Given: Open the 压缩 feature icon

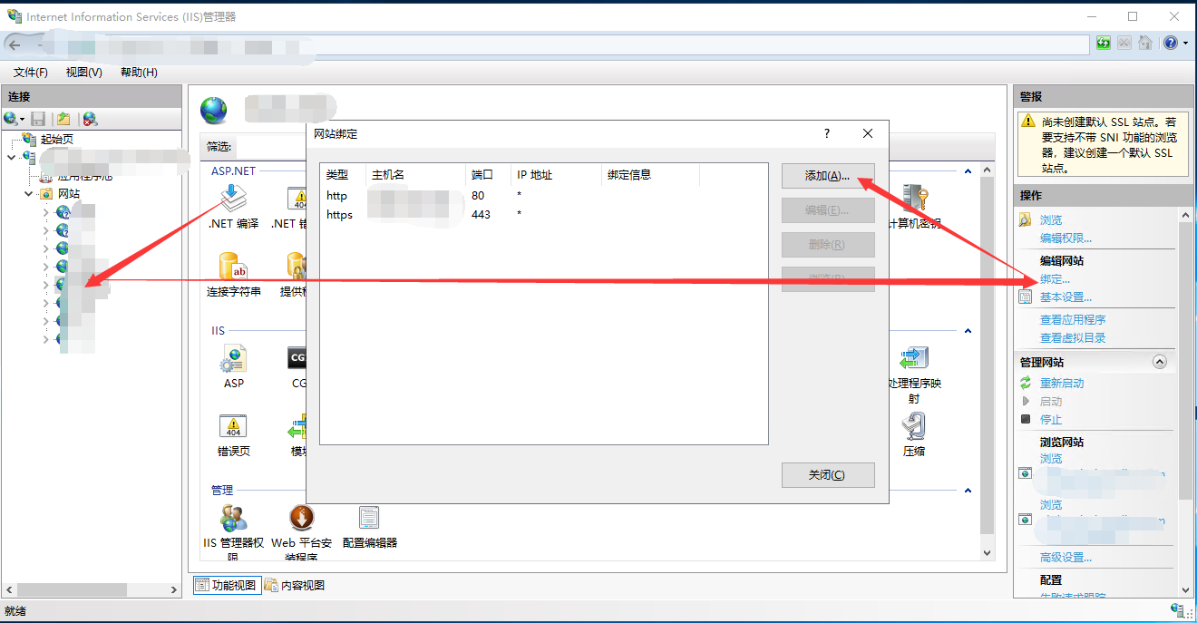Looking at the screenshot, I should [913, 426].
